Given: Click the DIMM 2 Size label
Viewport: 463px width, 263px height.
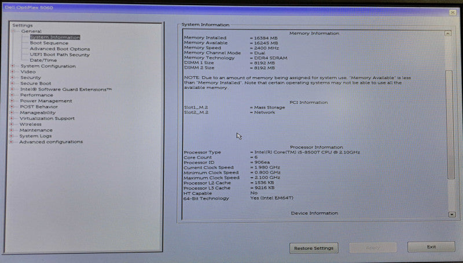Looking at the screenshot, I should coord(199,67).
